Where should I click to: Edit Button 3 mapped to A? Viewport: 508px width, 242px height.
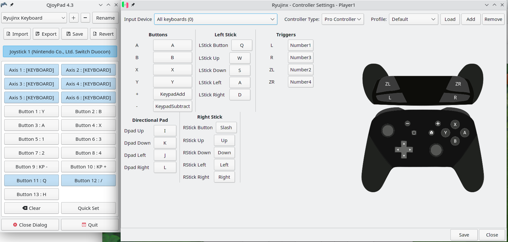[x=32, y=125]
